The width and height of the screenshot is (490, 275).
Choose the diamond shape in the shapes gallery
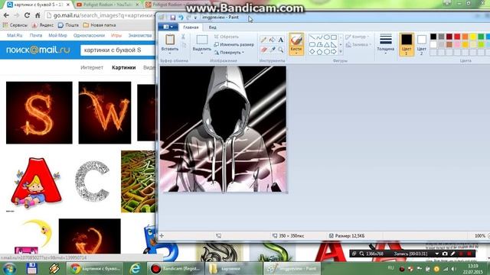coord(312,52)
